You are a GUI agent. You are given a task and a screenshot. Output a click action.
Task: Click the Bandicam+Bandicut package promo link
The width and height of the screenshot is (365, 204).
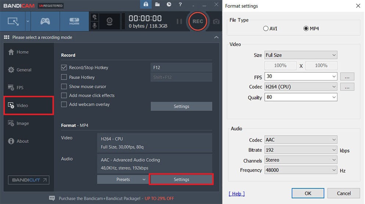tap(116, 198)
